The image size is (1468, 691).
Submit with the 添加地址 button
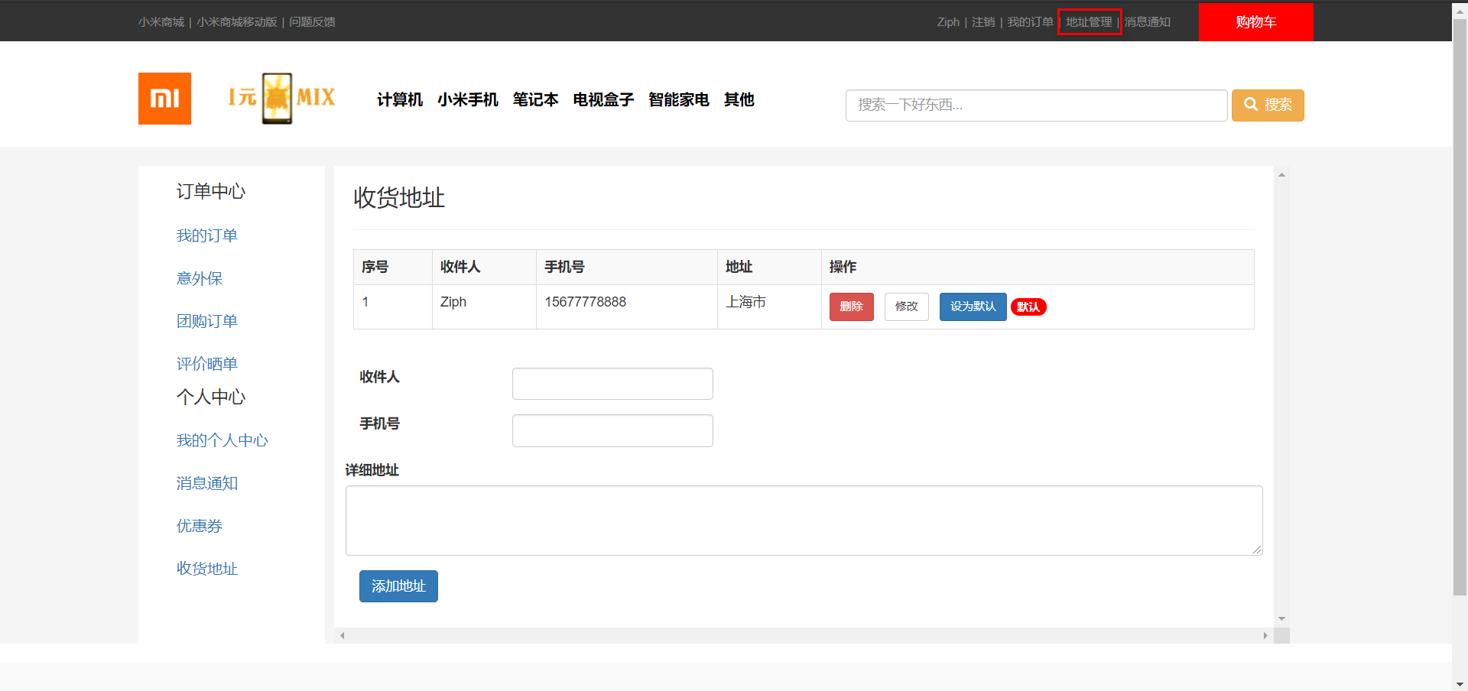click(x=398, y=586)
